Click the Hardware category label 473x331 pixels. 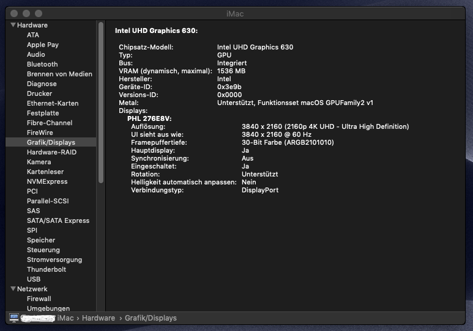[32, 25]
